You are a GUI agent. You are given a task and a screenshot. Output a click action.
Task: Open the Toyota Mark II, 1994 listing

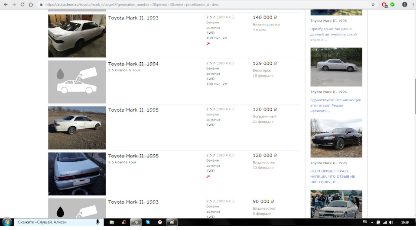click(133, 64)
